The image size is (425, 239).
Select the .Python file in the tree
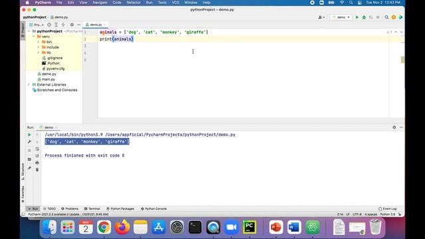click(50, 63)
